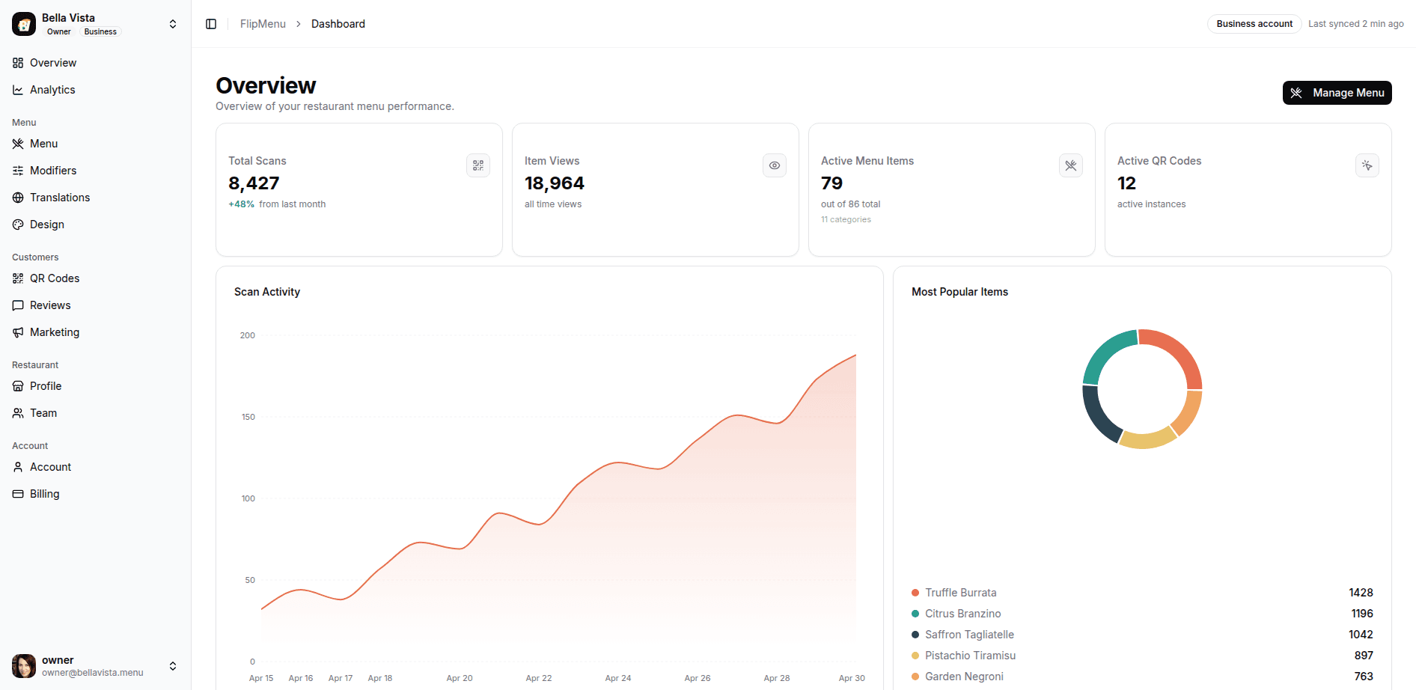
Task: Click the Design palette icon
Action: pyautogui.click(x=18, y=225)
